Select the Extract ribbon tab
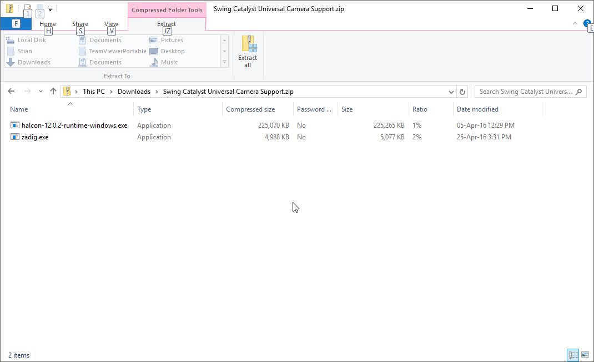 [x=167, y=24]
